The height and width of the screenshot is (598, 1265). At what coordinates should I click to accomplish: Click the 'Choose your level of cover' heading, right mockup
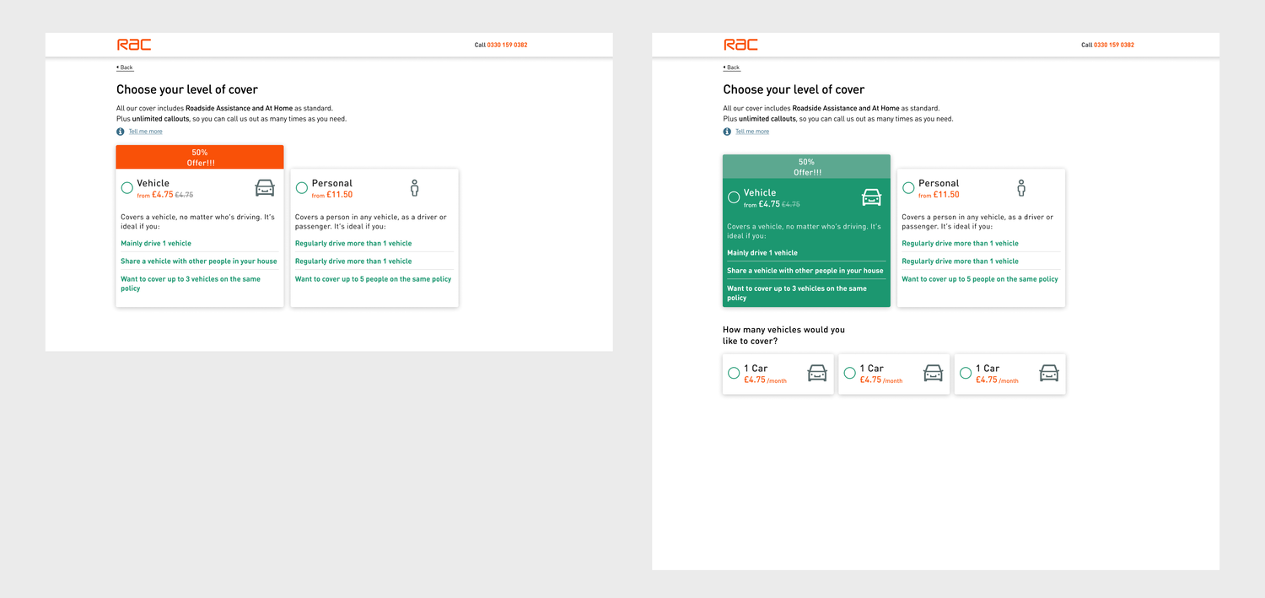point(794,89)
